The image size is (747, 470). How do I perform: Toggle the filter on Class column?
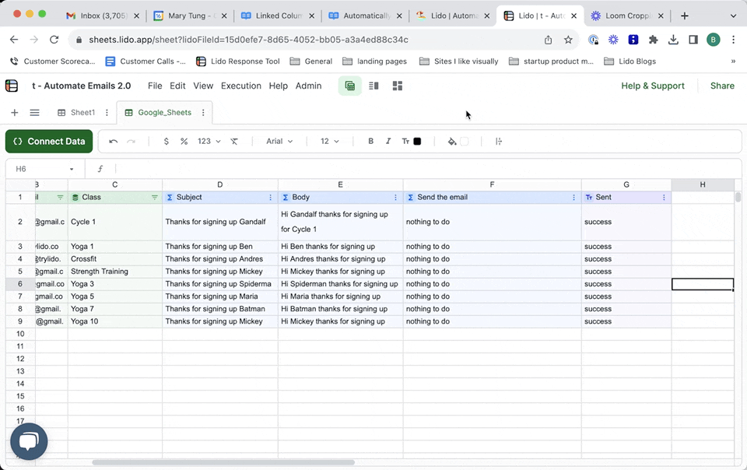[x=154, y=198]
